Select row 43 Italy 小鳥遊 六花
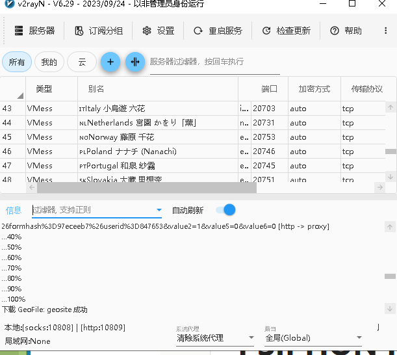Screen dimensions: 397x355 pyautogui.click(x=192, y=109)
